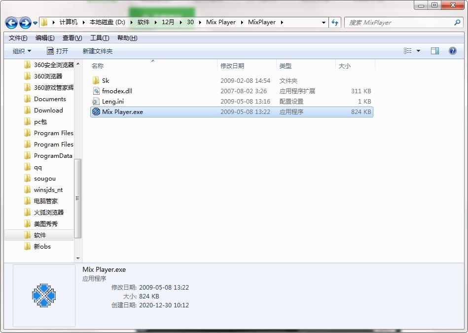Image resolution: width=468 pixels, height=333 pixels.
Task: Click the magnifier search icon
Action: click(457, 22)
